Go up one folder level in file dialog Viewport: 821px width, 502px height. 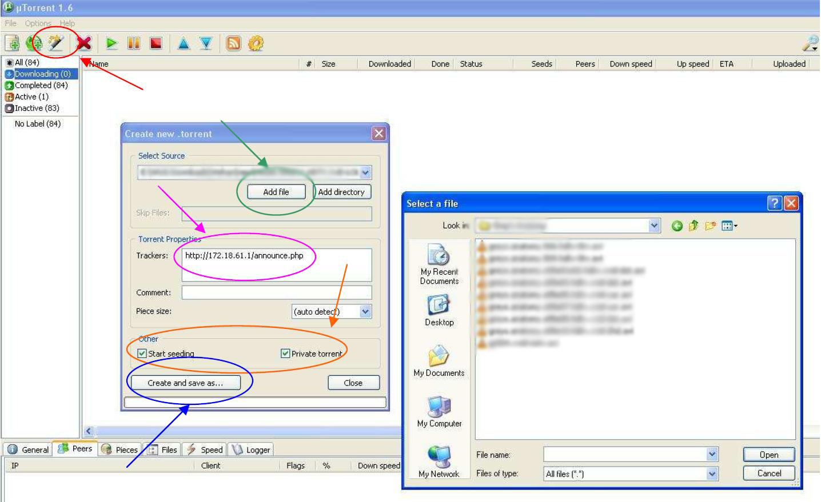click(694, 226)
